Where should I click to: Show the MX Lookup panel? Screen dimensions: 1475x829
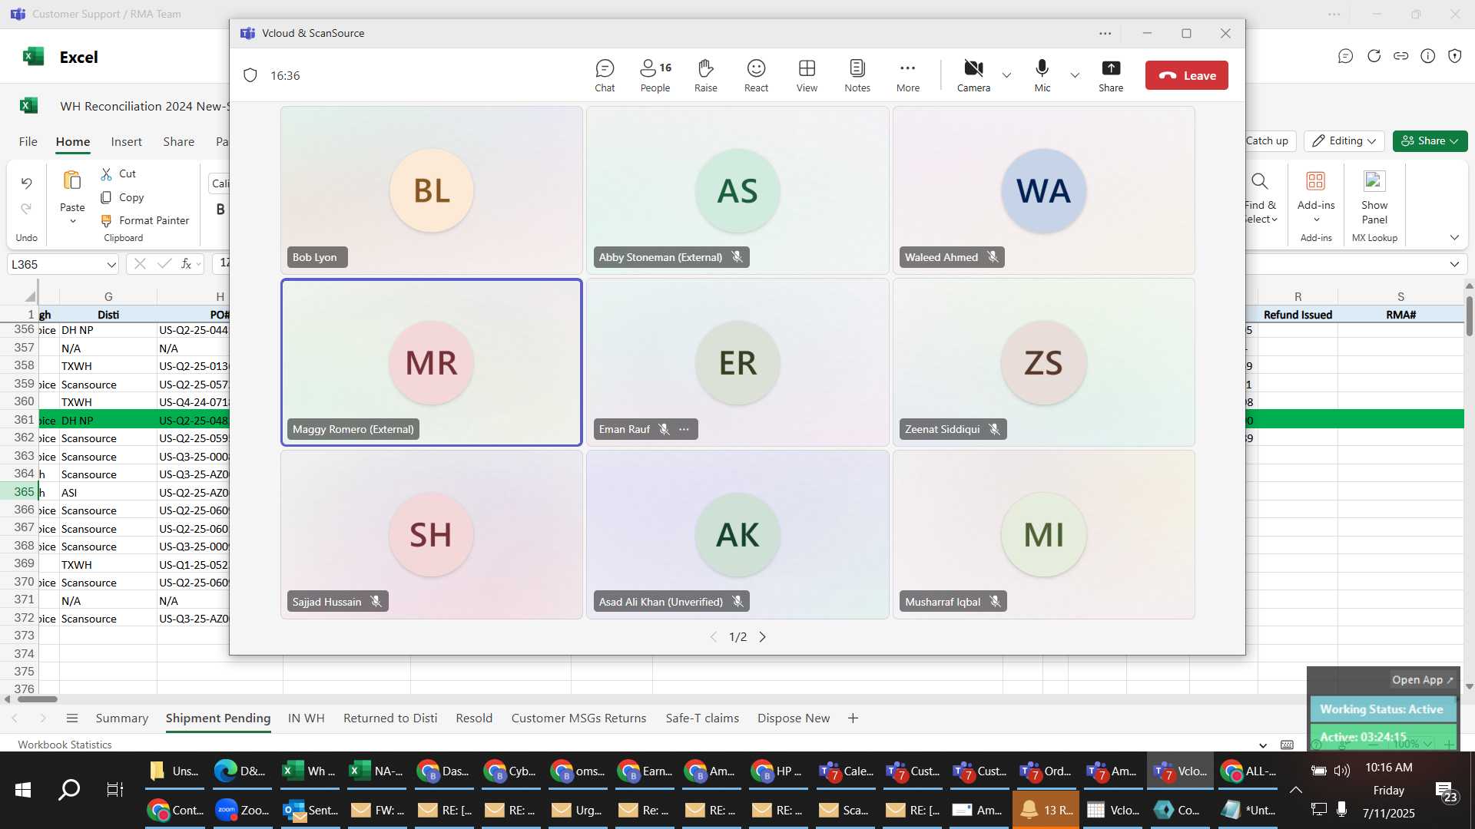[x=1374, y=198]
